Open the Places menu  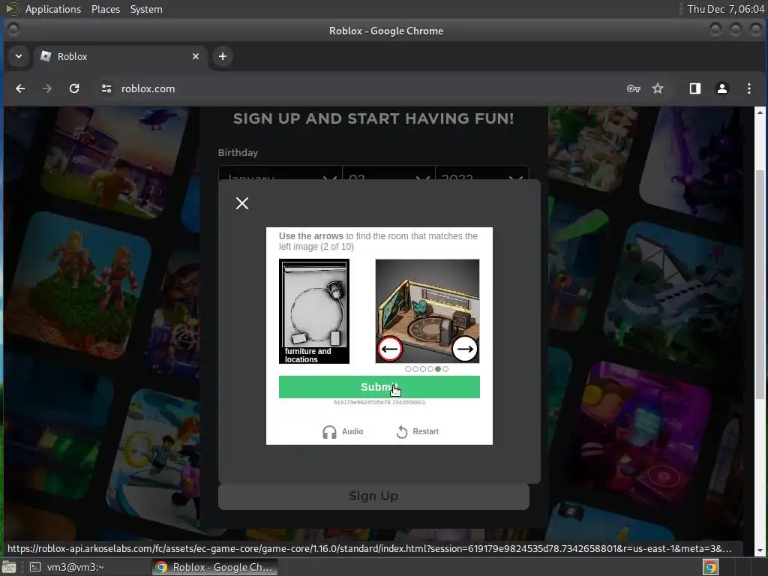(105, 9)
